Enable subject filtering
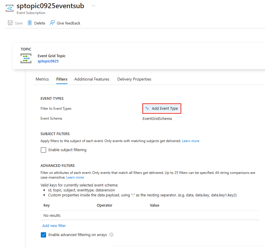The image size is (265, 248). (43, 150)
